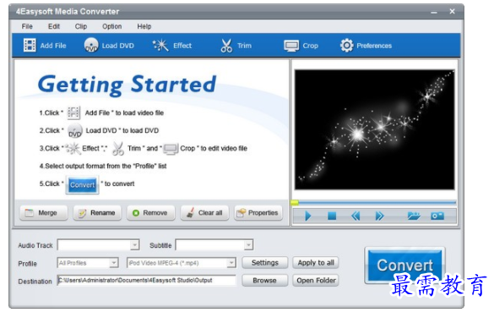Click the Clear all button
This screenshot has width=494, height=312.
pyautogui.click(x=204, y=213)
